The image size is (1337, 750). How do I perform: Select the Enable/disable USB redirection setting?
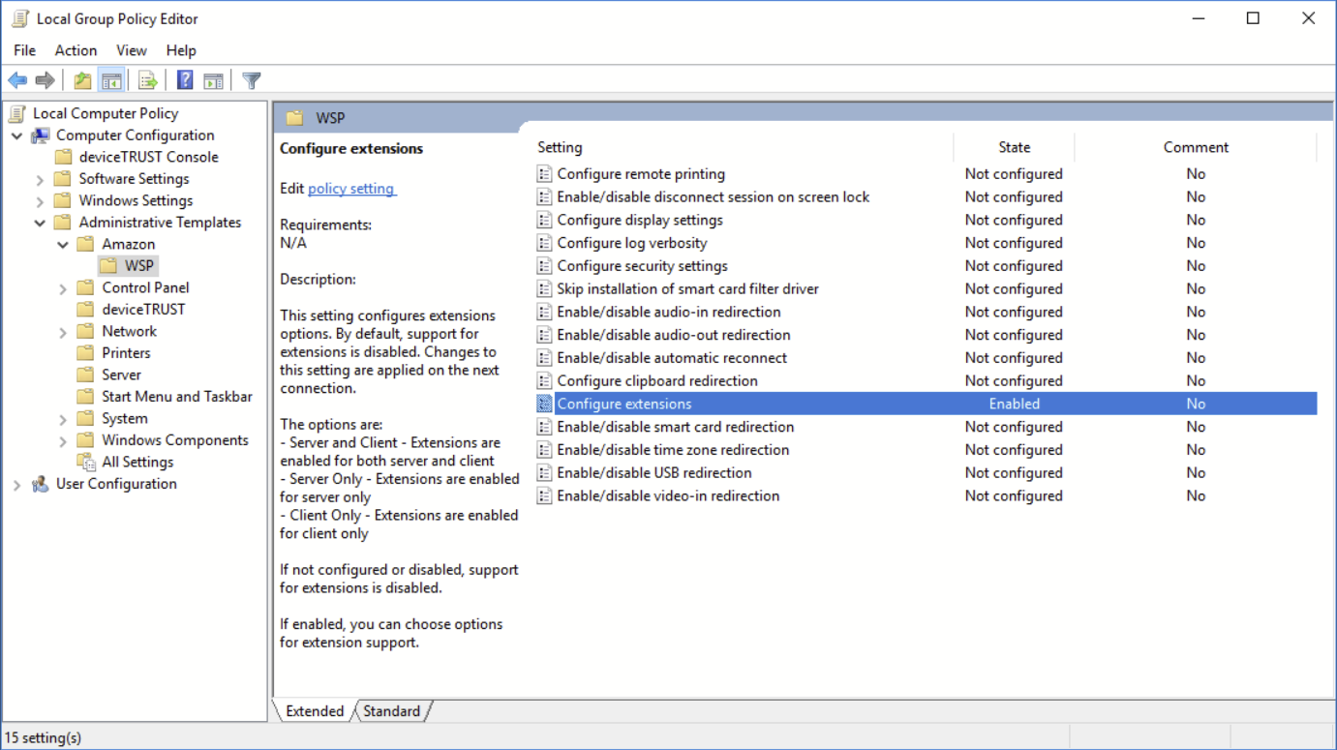pos(653,472)
